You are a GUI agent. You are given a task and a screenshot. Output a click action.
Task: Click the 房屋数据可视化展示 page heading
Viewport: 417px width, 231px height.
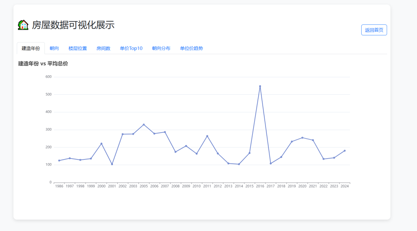[73, 25]
